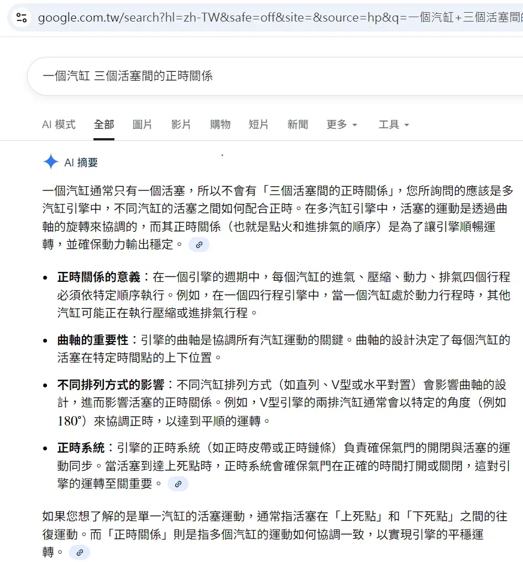523x562 pixels.
Task: Open the 工具 dropdown
Action: coord(394,125)
